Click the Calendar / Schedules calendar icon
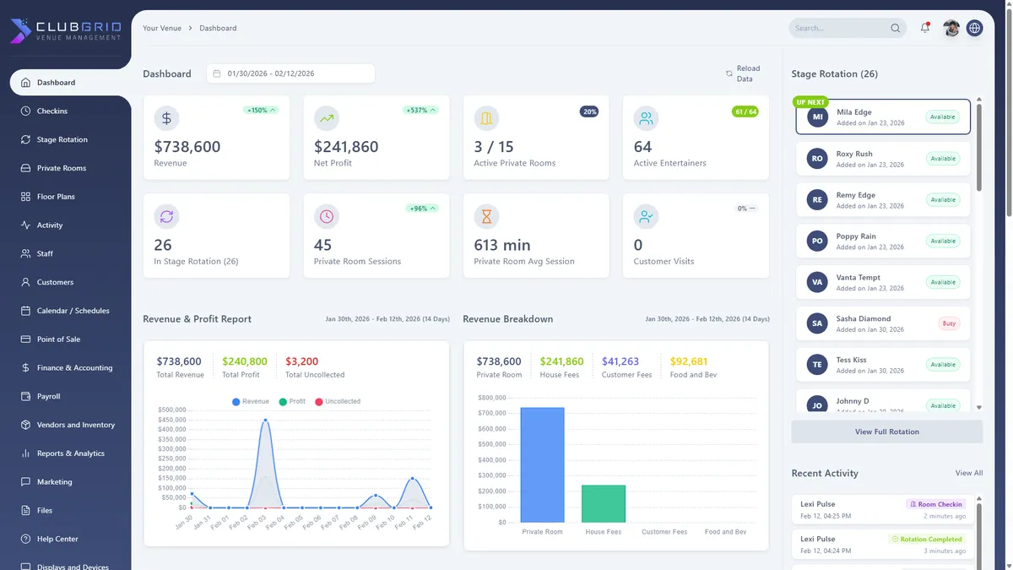Viewport: 1013px width, 570px height. (x=25, y=311)
